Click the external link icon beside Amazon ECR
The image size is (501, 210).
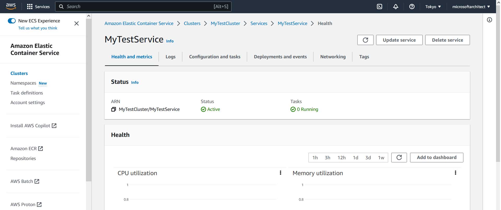40,149
